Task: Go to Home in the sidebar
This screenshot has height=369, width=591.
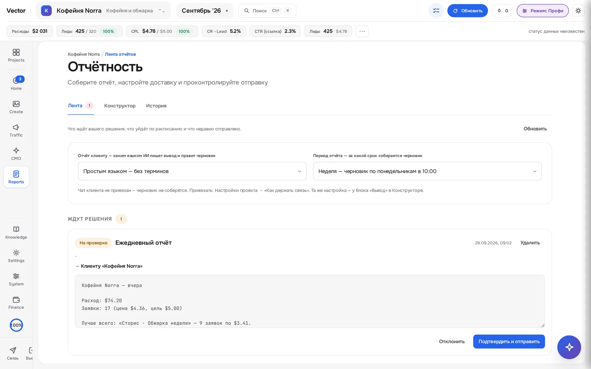Action: pos(16,84)
